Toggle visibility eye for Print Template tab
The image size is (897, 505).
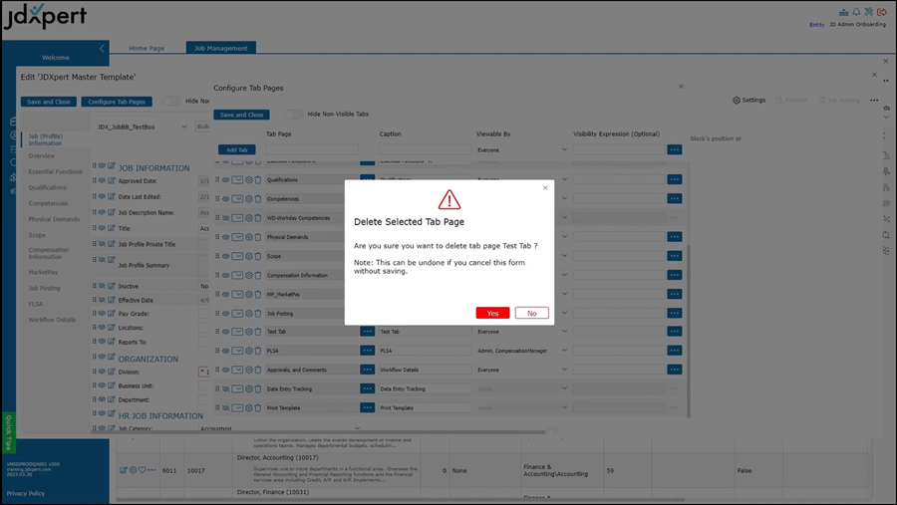click(226, 407)
